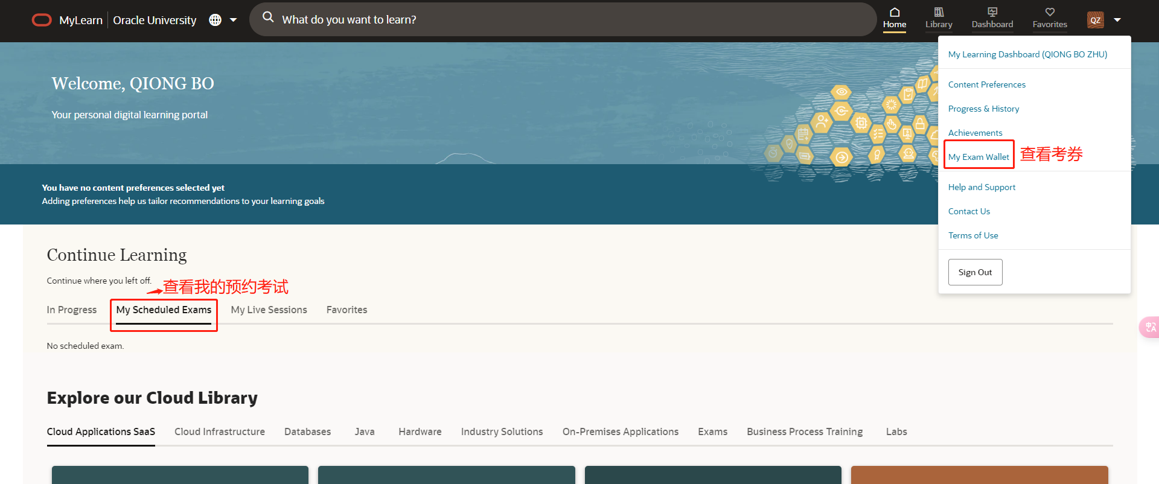Go to Home via house icon
The image size is (1159, 484).
click(x=895, y=12)
